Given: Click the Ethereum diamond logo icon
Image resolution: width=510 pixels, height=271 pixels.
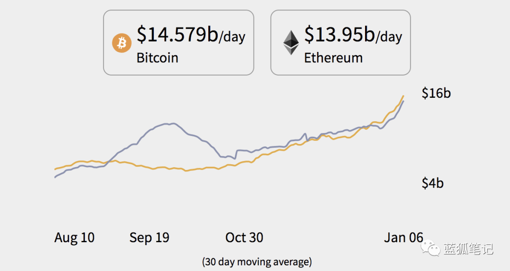Looking at the screenshot, I should [x=291, y=42].
